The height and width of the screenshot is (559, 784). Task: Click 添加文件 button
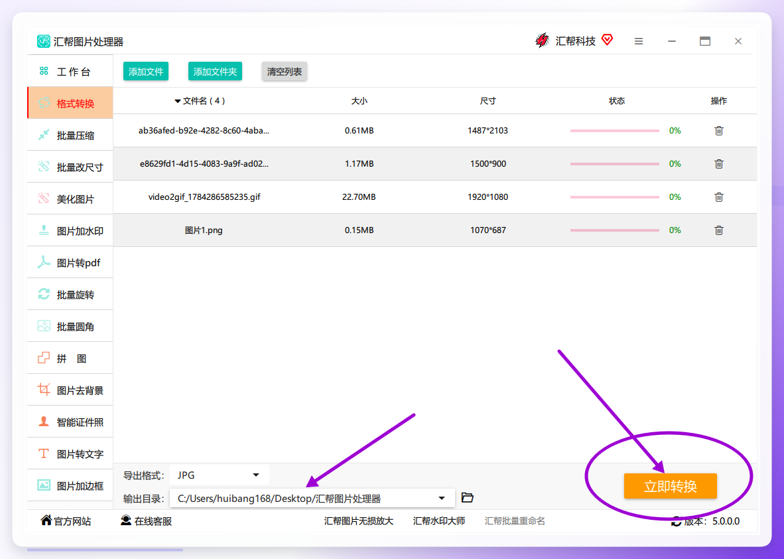[146, 72]
